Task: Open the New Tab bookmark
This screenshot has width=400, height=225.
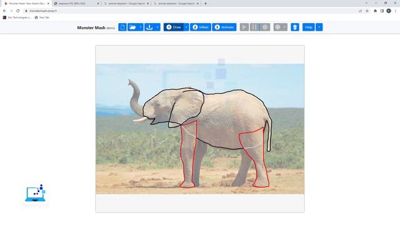Action: coord(42,17)
